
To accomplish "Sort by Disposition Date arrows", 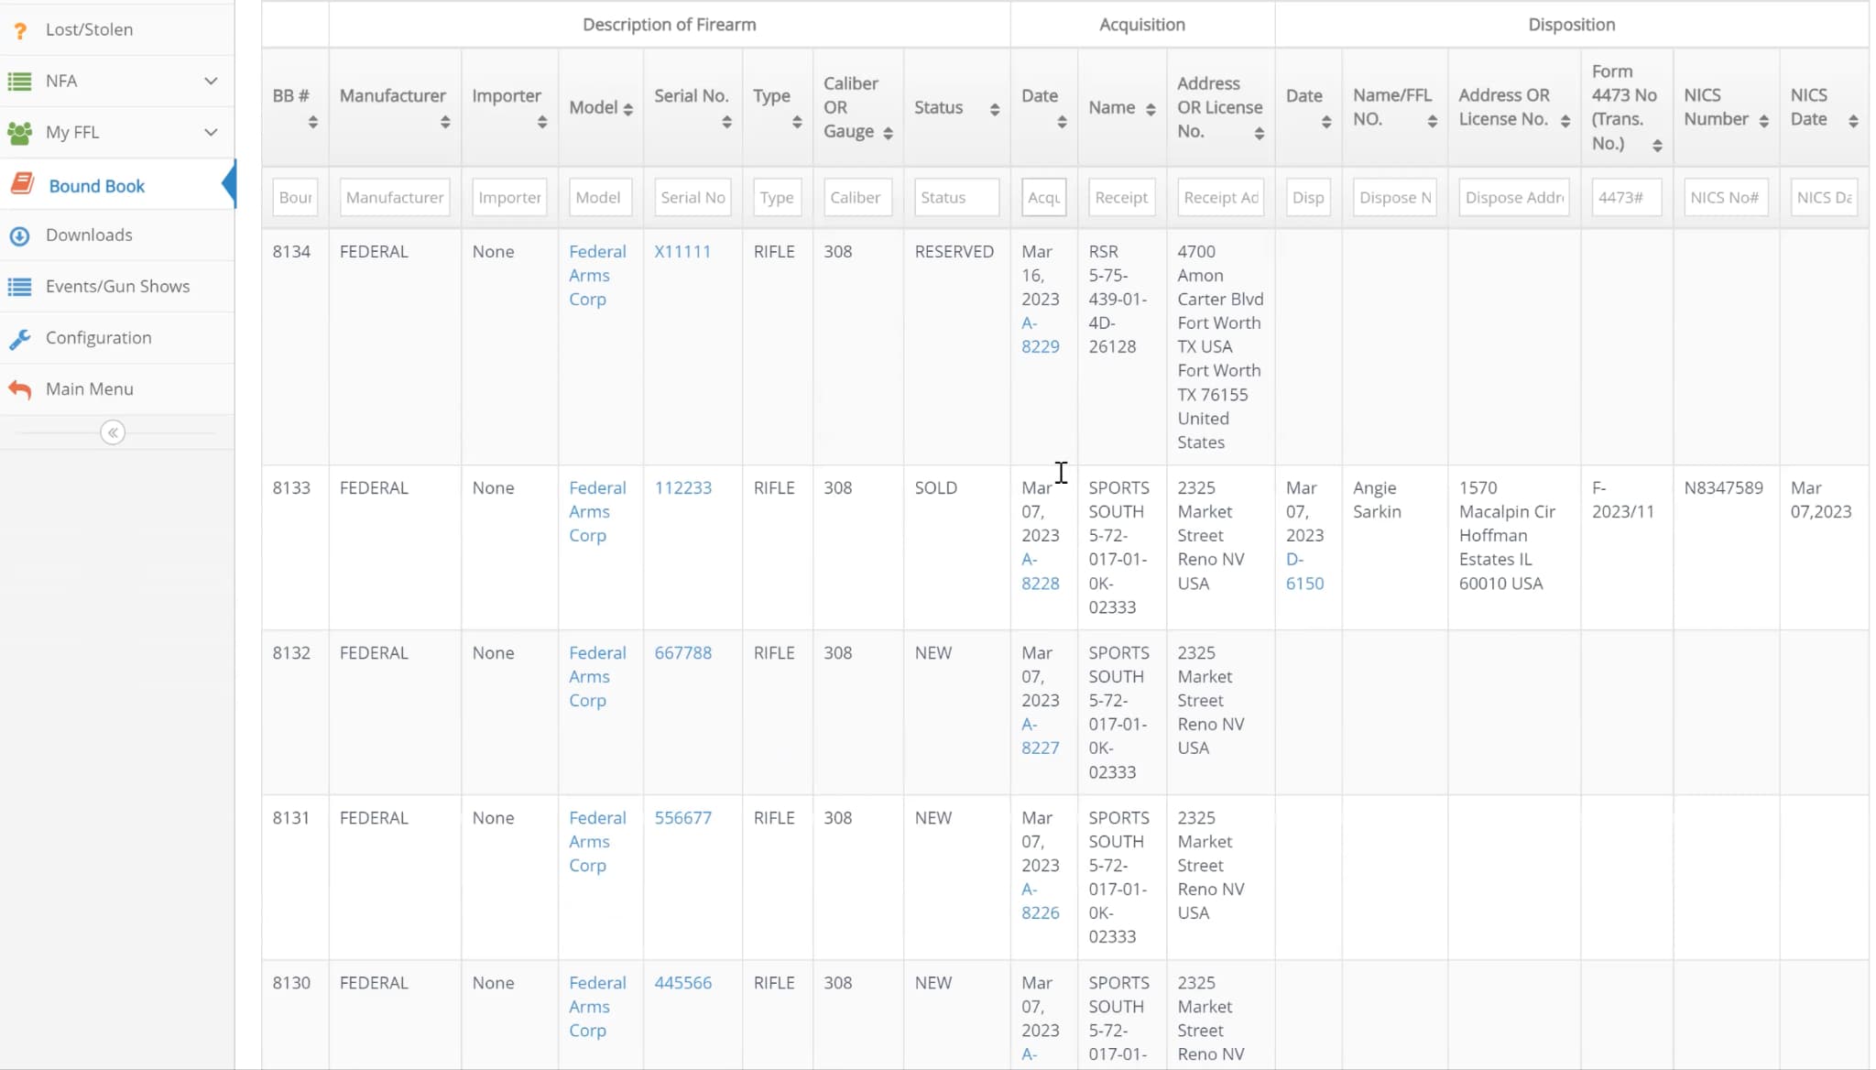I will tap(1326, 122).
